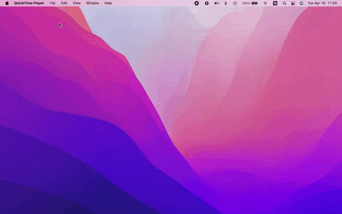The height and width of the screenshot is (214, 342).
Task: Open the Bluetooth status menu
Action: click(226, 3)
